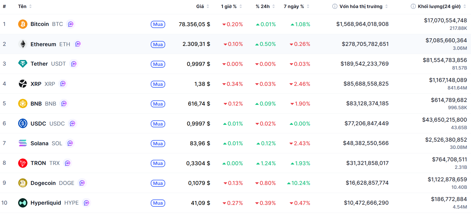Click rank number 10 in table
Viewport: 471px width, 214px height.
point(4,203)
